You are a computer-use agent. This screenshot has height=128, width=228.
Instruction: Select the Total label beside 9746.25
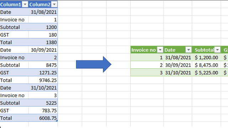coord(14,80)
